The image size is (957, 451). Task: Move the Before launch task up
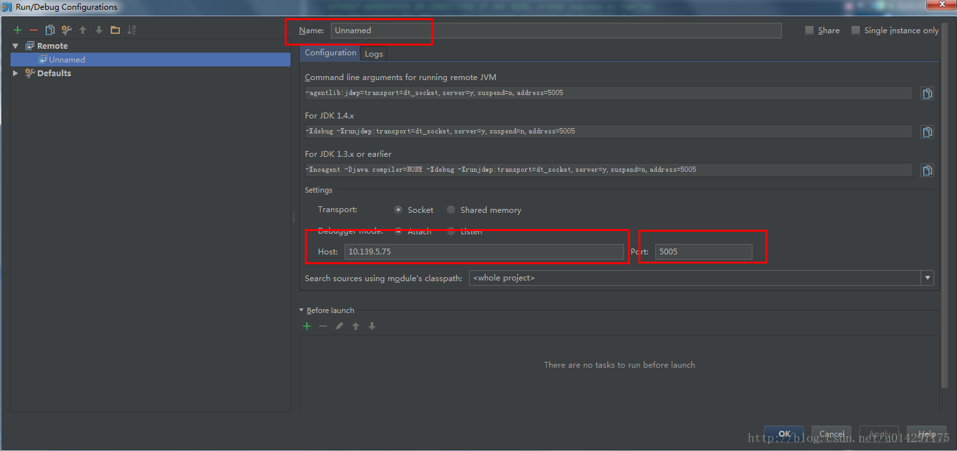click(x=356, y=326)
